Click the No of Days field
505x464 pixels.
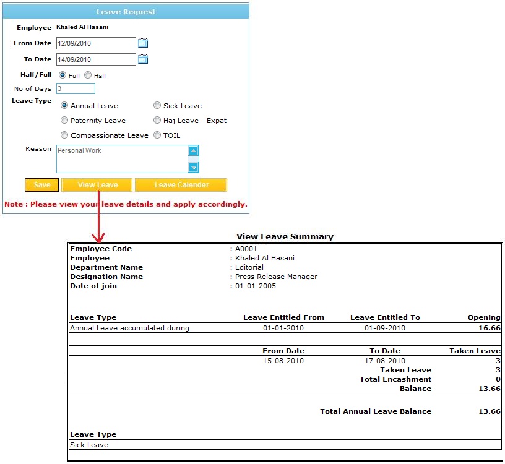(76, 88)
